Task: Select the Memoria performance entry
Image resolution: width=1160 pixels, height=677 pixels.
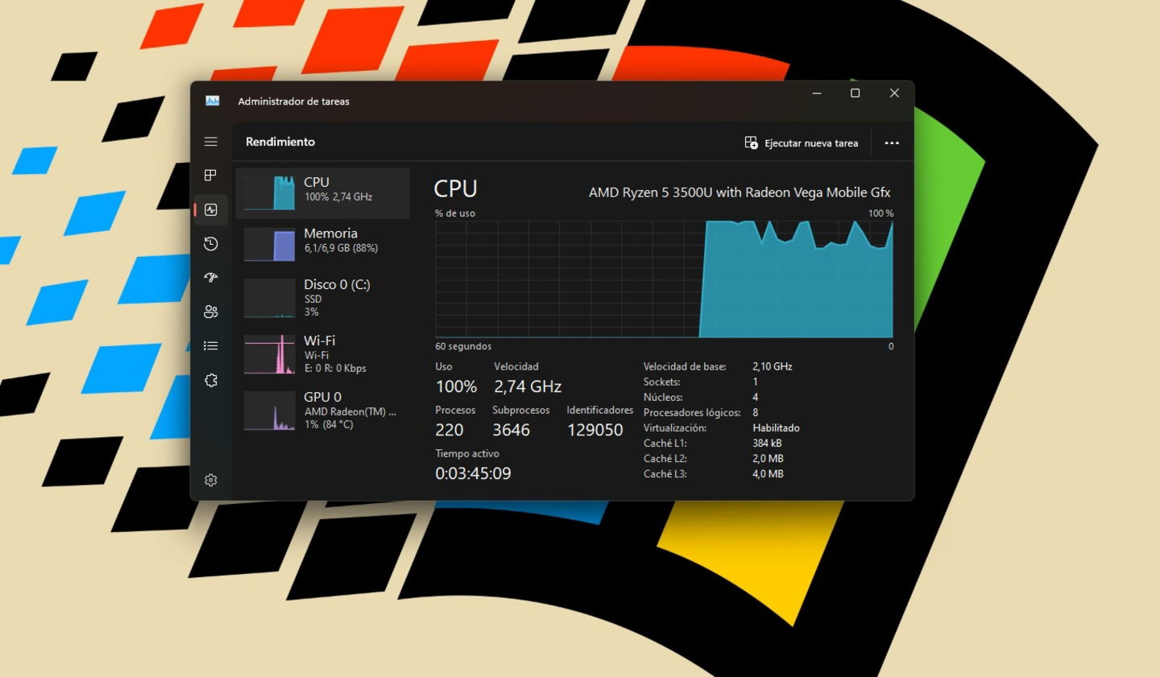Action: coord(323,245)
